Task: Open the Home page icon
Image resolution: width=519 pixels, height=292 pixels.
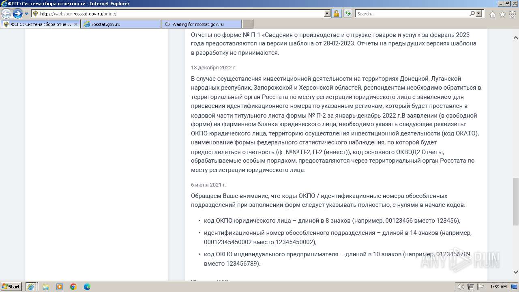Action: pos(492,14)
